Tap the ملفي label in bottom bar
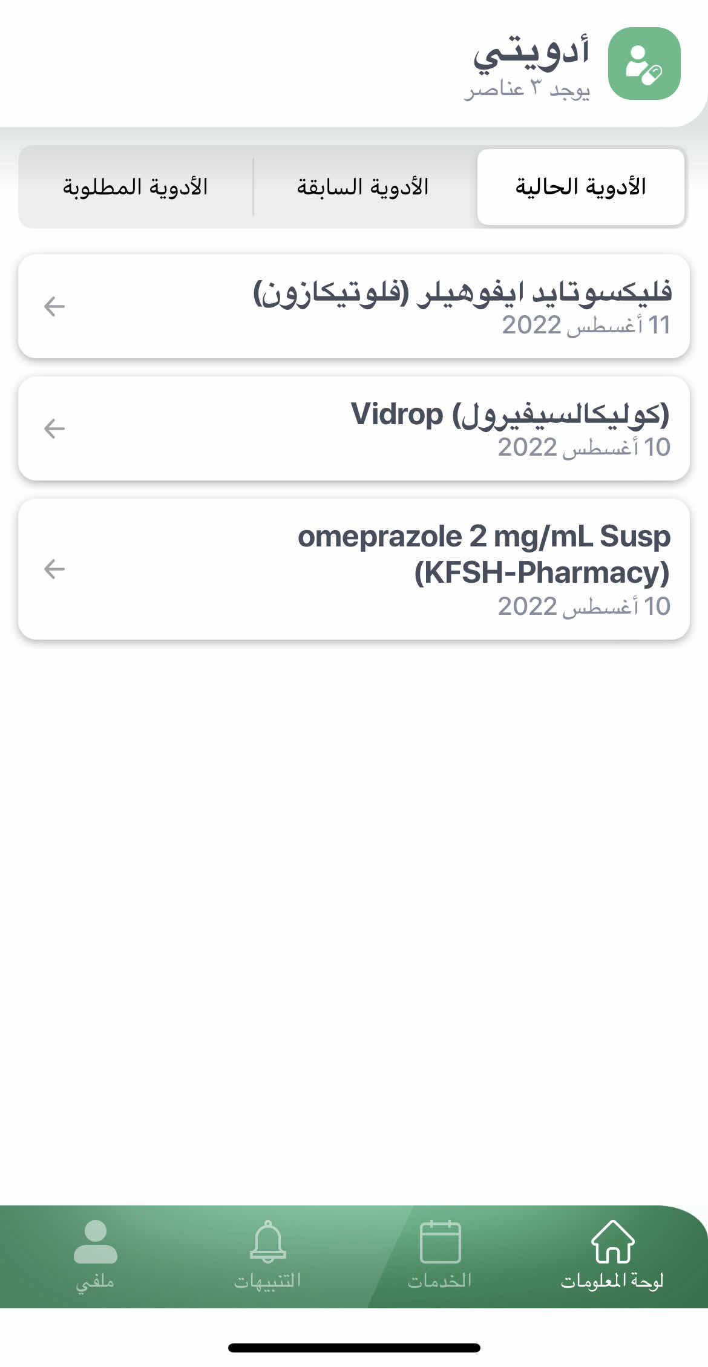 click(x=95, y=1282)
